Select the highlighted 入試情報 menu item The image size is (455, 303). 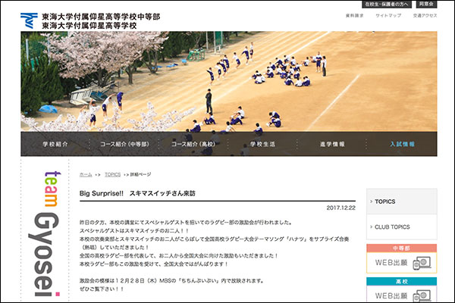click(x=402, y=143)
